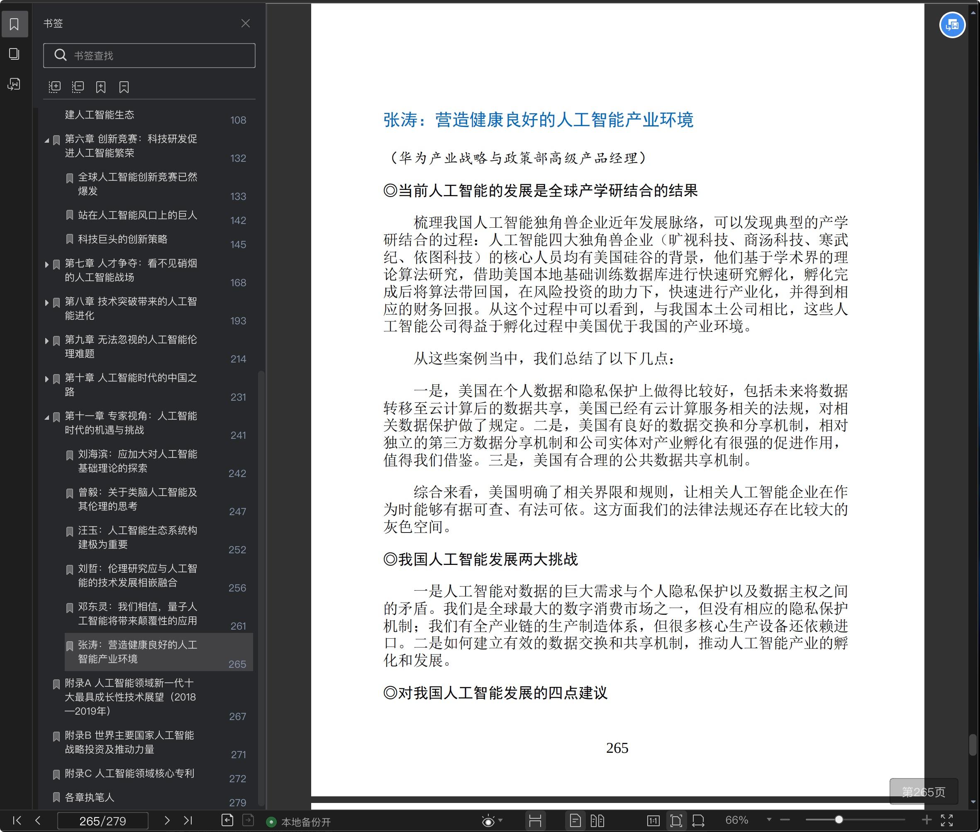Open the annotations panel icon in sidebar
Screen dimensions: 980x832
pos(14,85)
